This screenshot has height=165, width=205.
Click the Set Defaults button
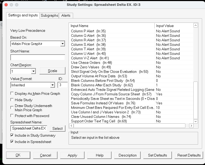coord(157,155)
